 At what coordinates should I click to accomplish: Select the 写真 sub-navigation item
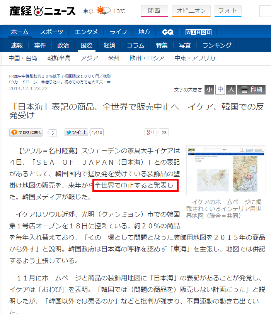[x=185, y=45]
